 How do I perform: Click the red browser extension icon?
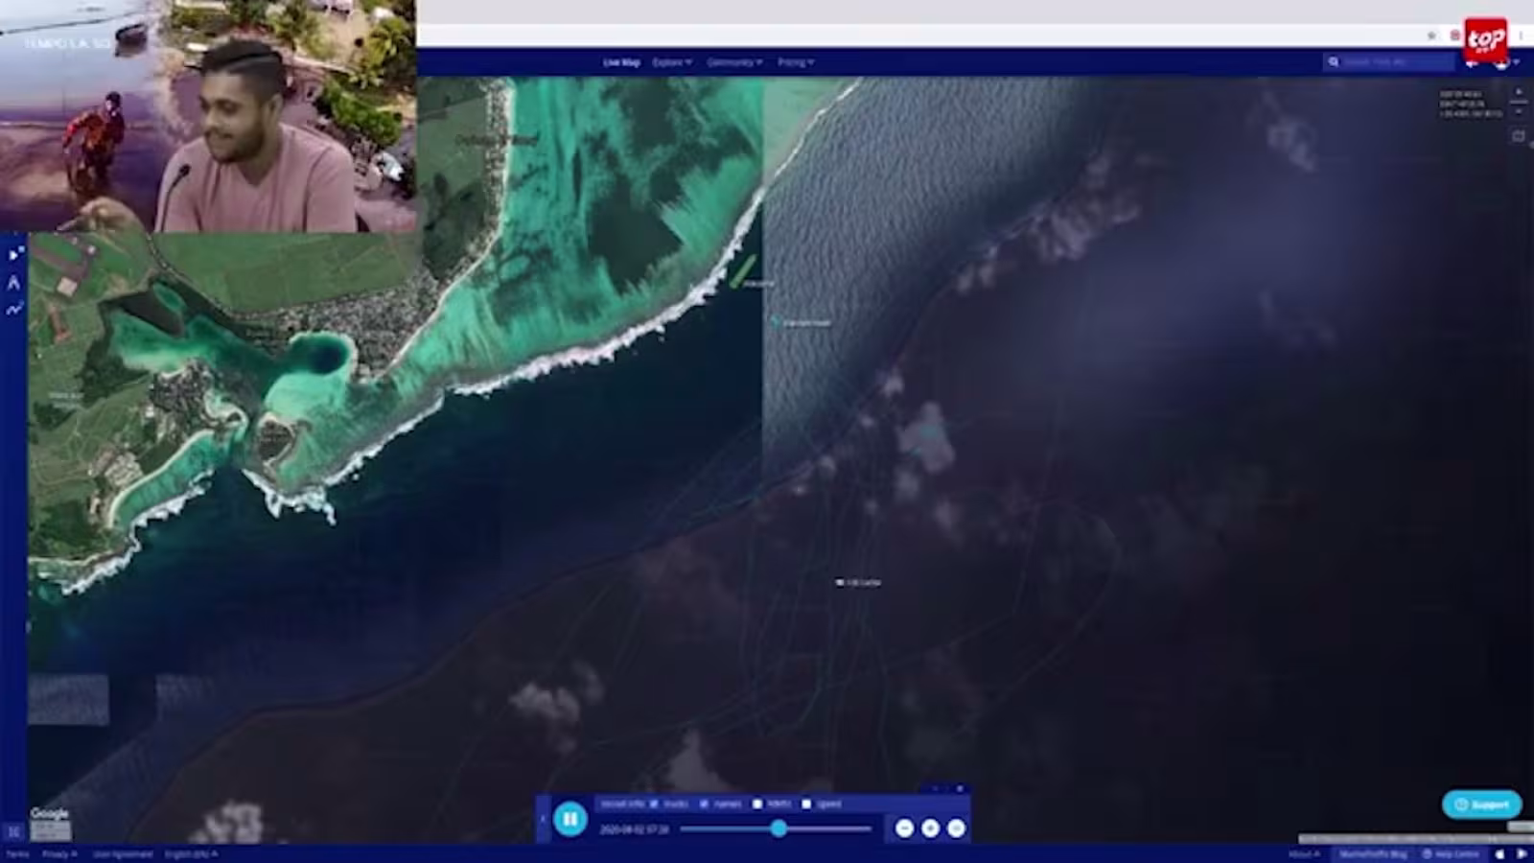click(1454, 35)
